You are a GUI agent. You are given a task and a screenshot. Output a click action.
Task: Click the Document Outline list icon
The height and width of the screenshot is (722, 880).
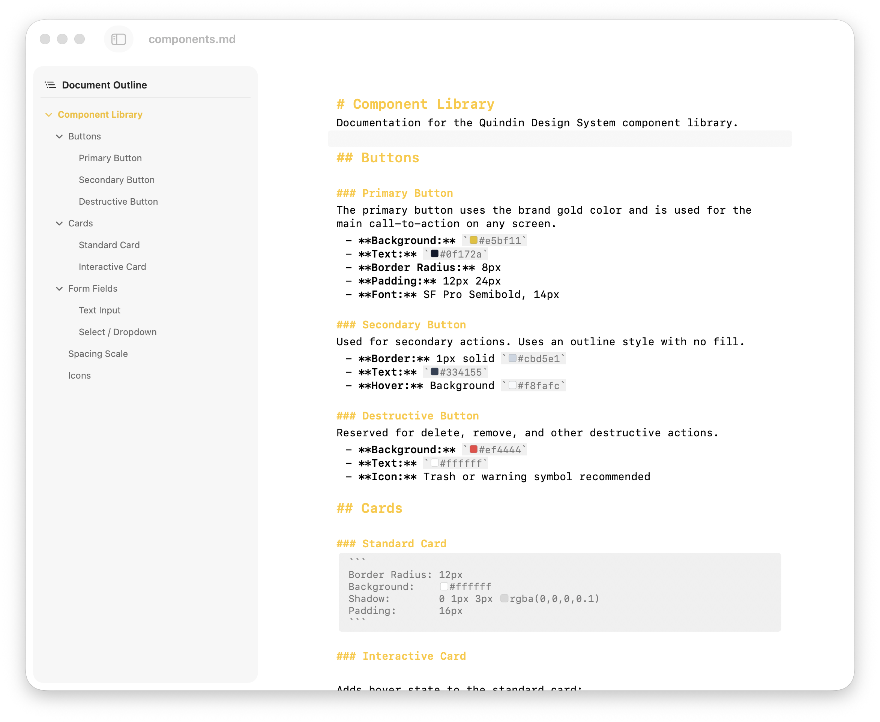pos(49,84)
